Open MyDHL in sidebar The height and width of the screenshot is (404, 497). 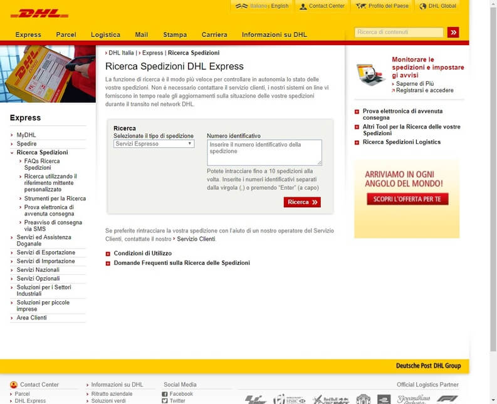[26, 135]
